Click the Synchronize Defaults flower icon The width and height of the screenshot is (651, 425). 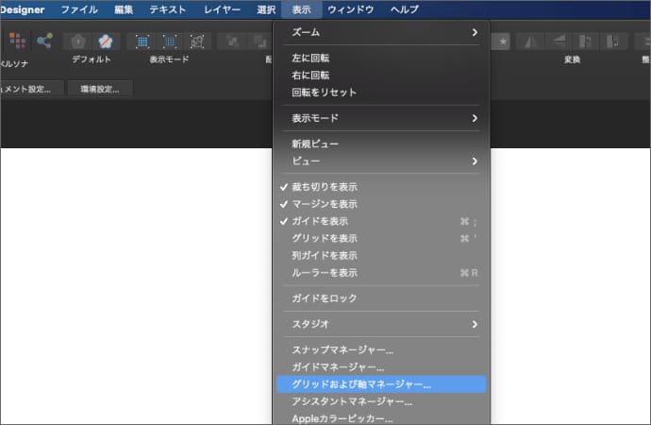coord(107,42)
